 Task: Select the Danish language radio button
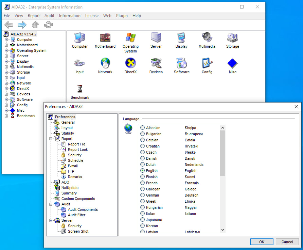(x=142, y=158)
